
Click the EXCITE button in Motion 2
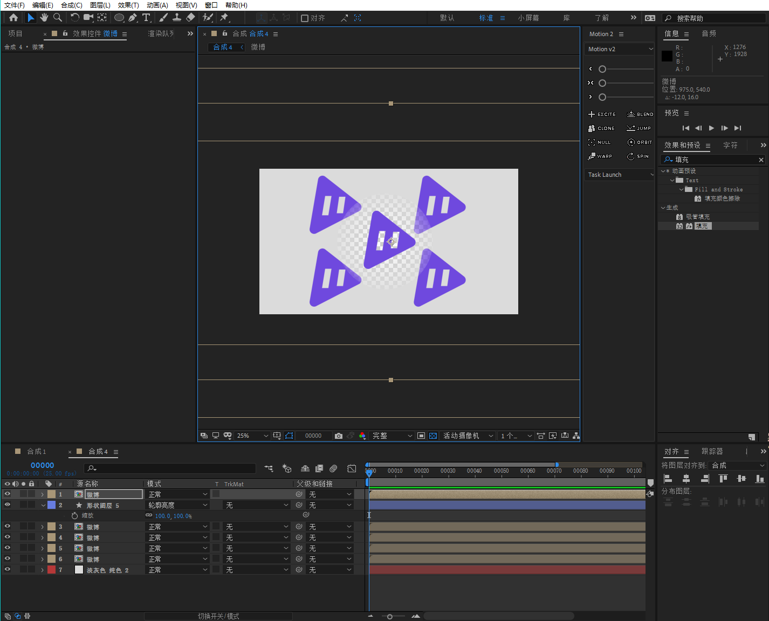coord(602,114)
